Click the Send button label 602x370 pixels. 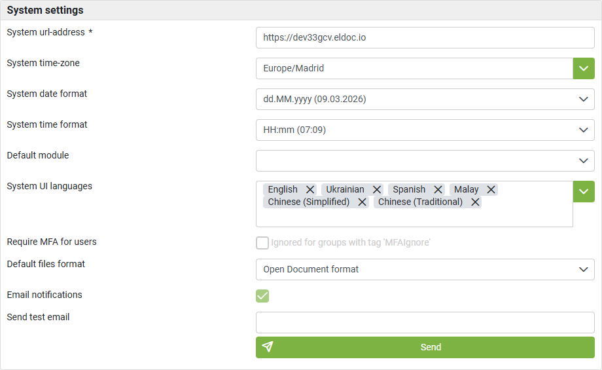click(431, 347)
